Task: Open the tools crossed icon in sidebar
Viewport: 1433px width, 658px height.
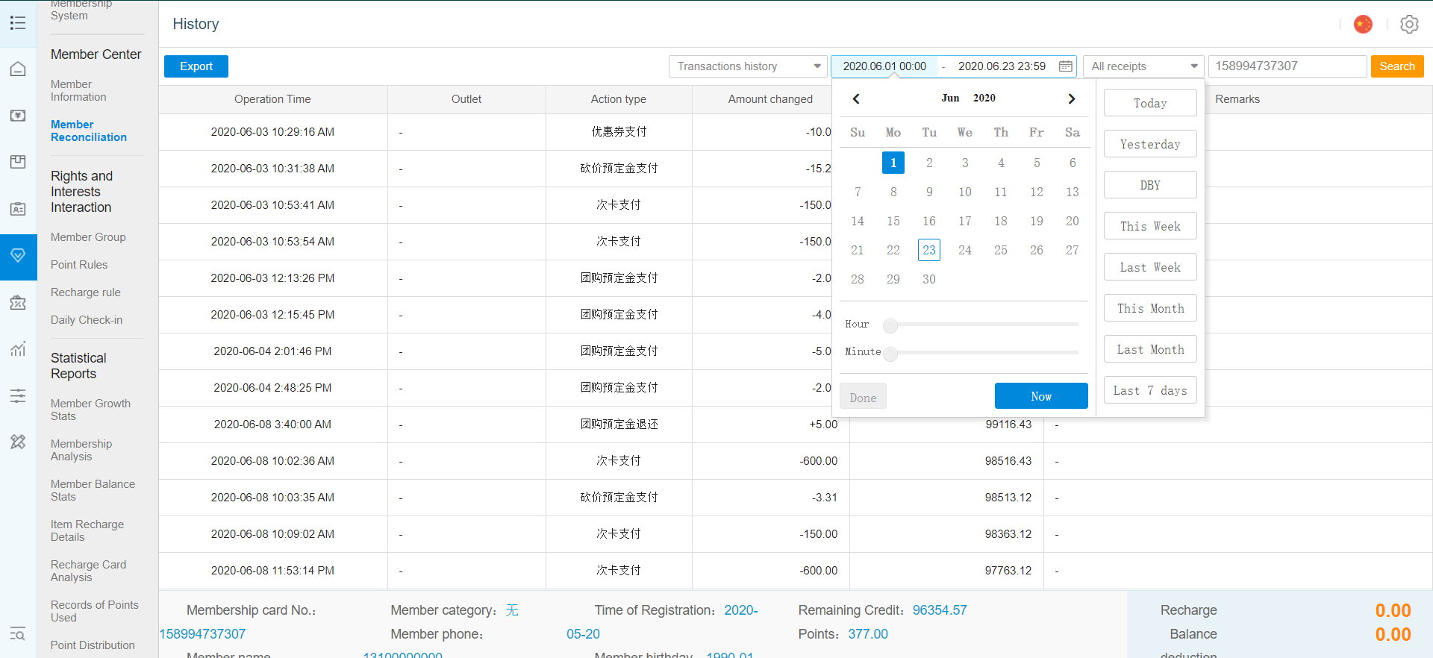Action: [18, 442]
